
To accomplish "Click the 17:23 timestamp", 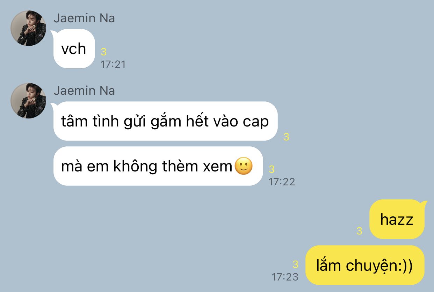I will (x=285, y=277).
